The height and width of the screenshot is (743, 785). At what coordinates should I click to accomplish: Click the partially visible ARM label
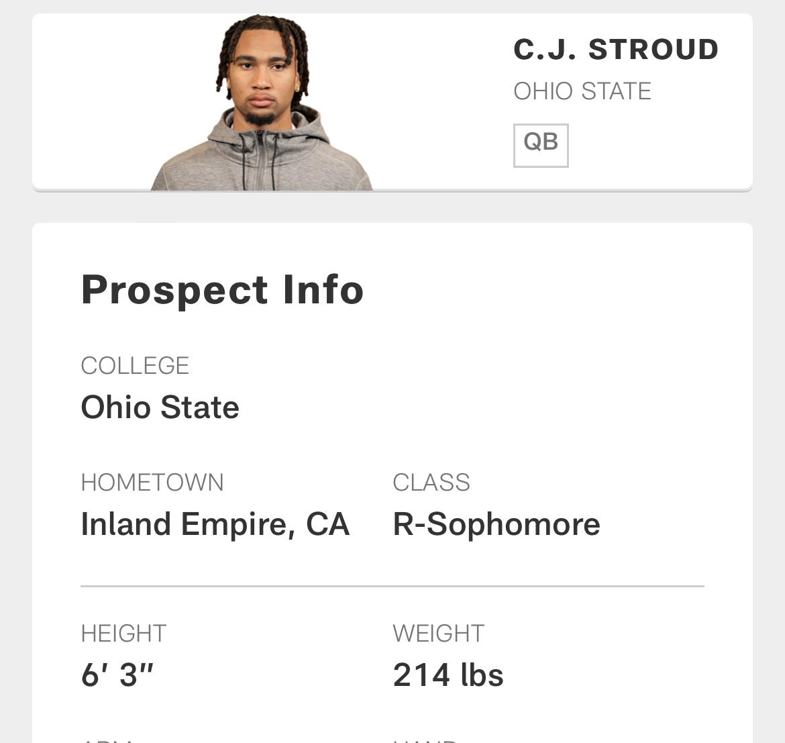pyautogui.click(x=107, y=740)
